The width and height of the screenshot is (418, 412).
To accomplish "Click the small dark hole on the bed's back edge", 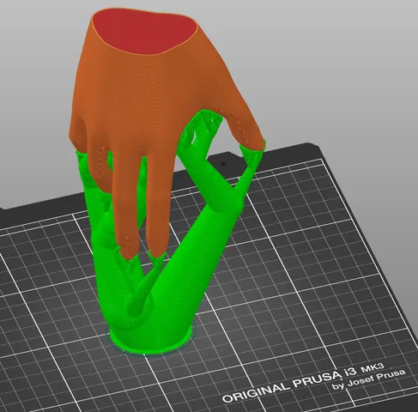I will [x=223, y=163].
